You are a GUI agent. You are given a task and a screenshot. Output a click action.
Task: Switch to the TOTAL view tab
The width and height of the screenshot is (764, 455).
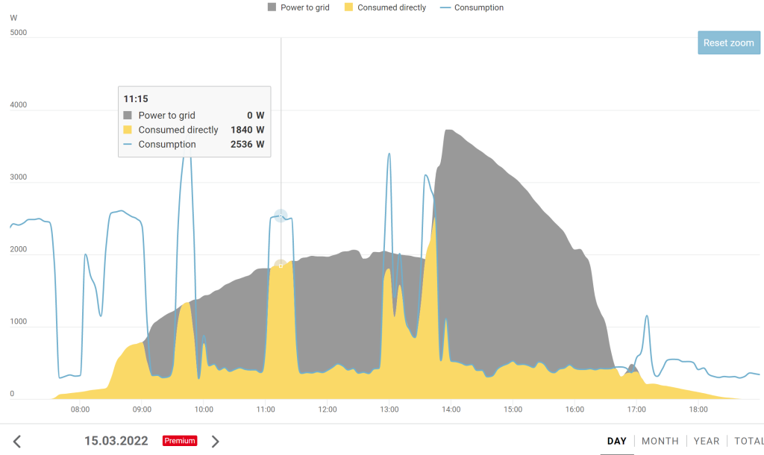pos(748,441)
